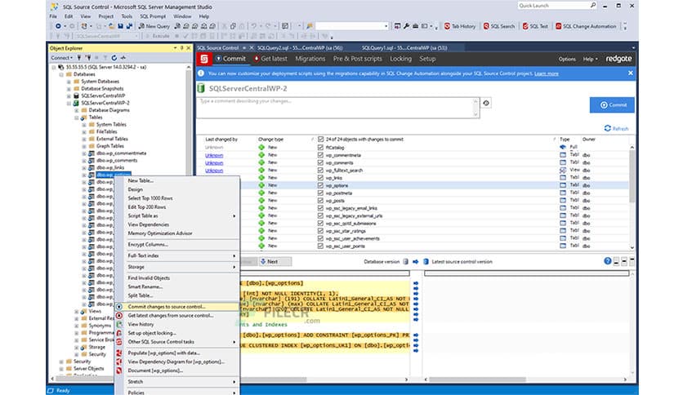Click the Open File folder icon
Image resolution: width=683 pixels, height=395 pixels.
tap(111, 26)
